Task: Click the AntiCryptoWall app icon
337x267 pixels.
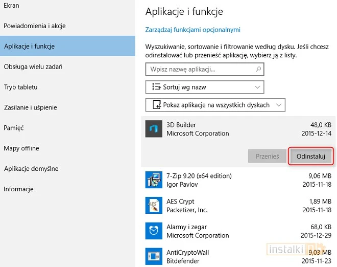Action: 153,256
